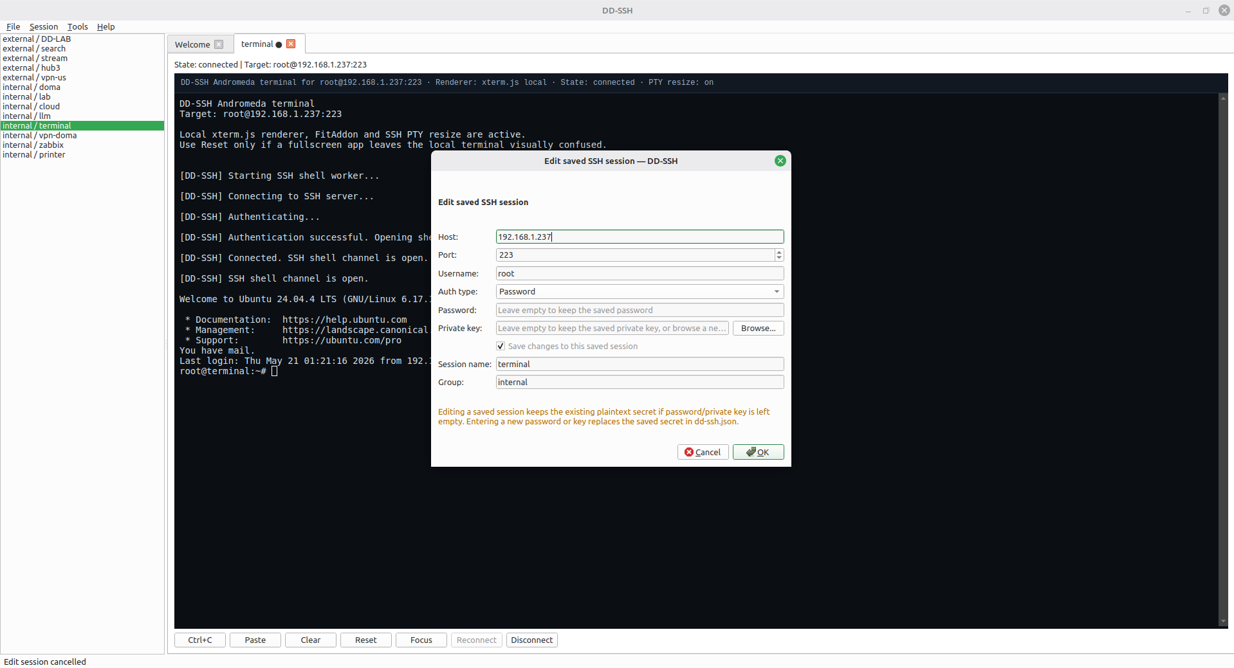Click the Private key path field
This screenshot has height=668, width=1234.
(x=612, y=328)
